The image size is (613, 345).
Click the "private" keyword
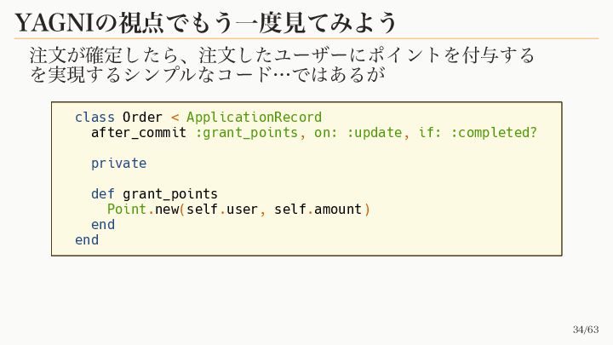[x=118, y=163]
